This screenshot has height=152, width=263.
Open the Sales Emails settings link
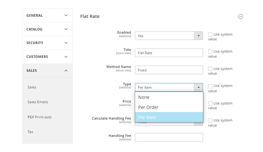[38, 102]
